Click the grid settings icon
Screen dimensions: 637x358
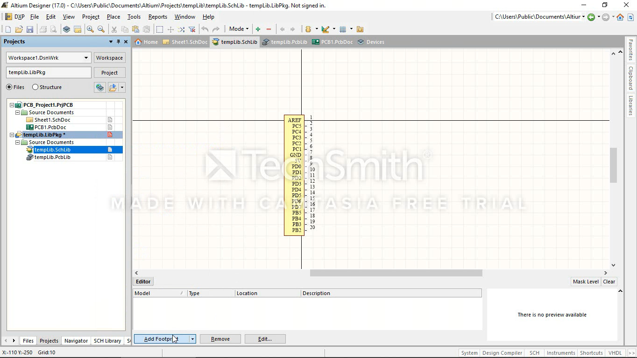pos(343,29)
